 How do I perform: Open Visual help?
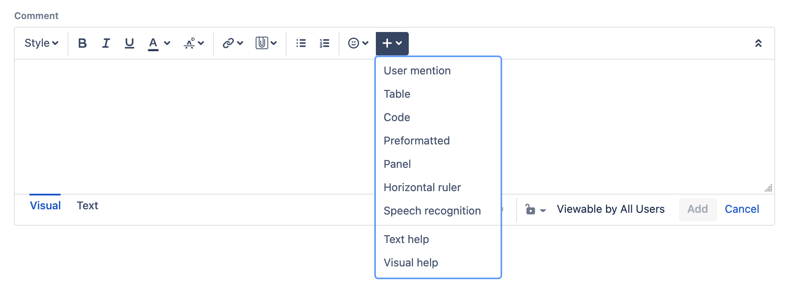tap(438, 262)
